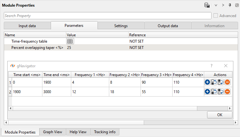This screenshot has width=240, height=137.
Task: Click the add row icon in row 1
Action: [207, 82]
